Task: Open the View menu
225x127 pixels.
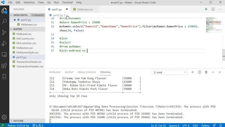Action: click(41, 2)
